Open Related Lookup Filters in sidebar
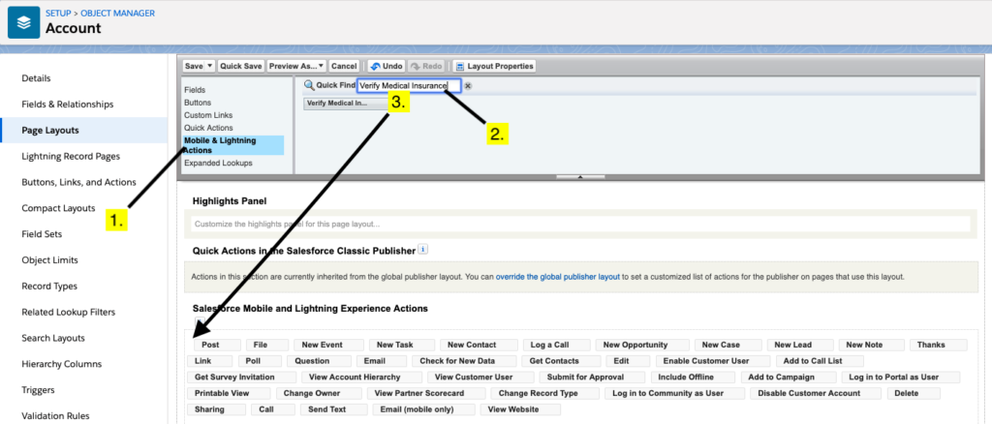The image size is (992, 424). (67, 312)
